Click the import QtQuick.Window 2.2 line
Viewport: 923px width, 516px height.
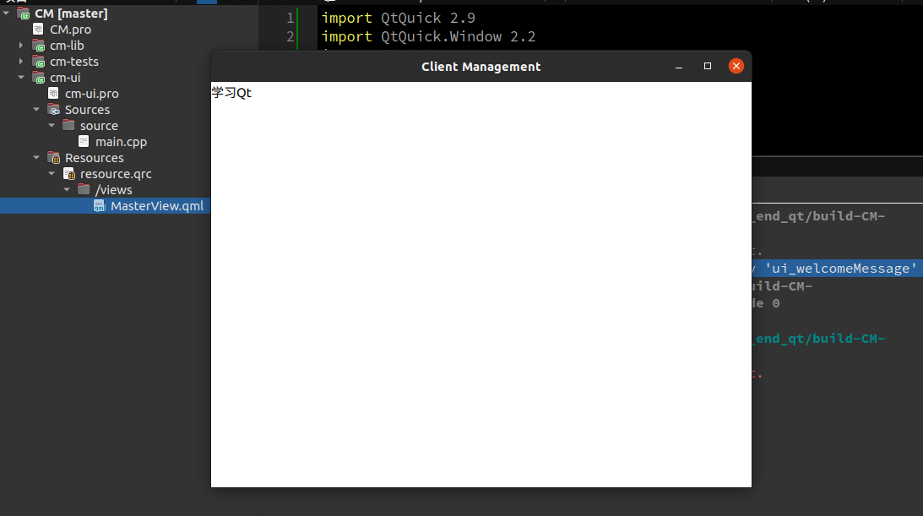pyautogui.click(x=428, y=36)
